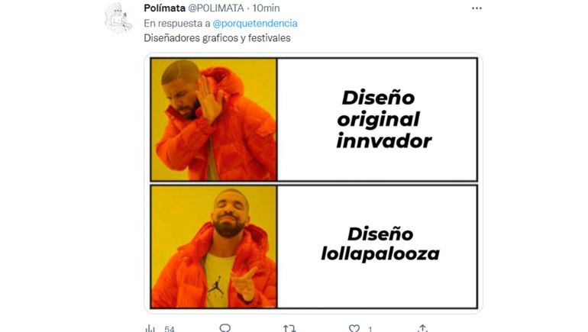Open the @porquetendencia mention link
The height and width of the screenshot is (332, 588).
[x=255, y=23]
